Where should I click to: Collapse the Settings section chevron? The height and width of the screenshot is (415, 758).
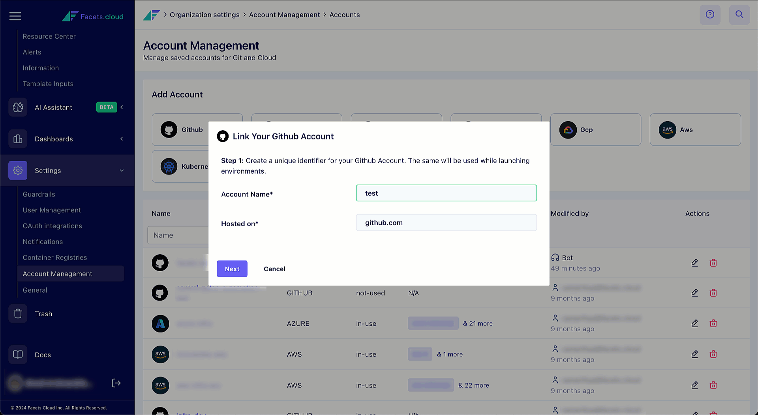122,171
